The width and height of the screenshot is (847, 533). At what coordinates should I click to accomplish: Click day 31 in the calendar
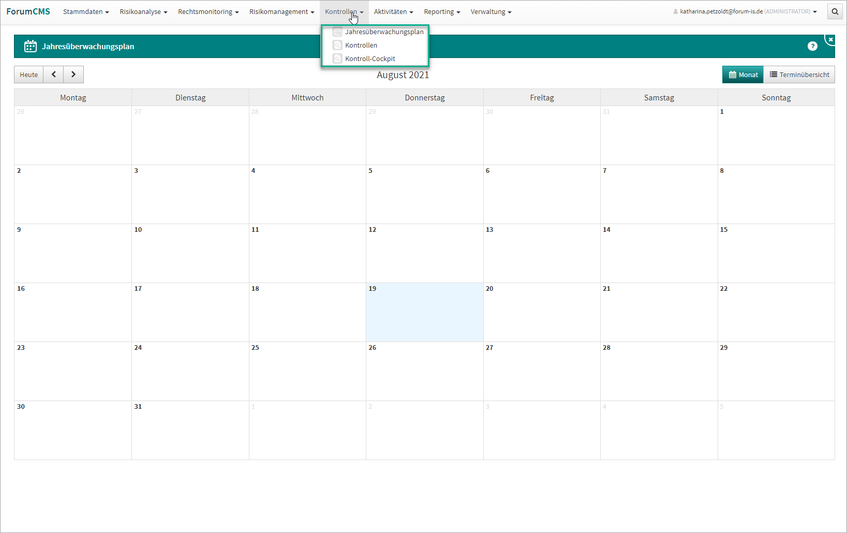point(190,430)
